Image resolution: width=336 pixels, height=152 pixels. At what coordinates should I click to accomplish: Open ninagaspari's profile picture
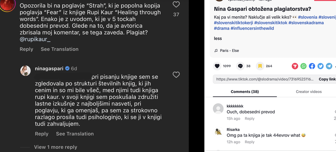(26, 70)
